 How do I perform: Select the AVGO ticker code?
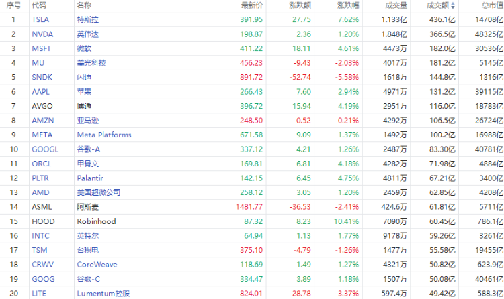(x=42, y=106)
